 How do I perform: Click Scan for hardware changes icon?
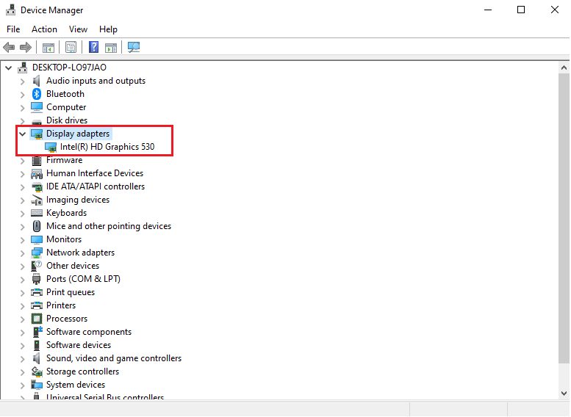click(134, 47)
